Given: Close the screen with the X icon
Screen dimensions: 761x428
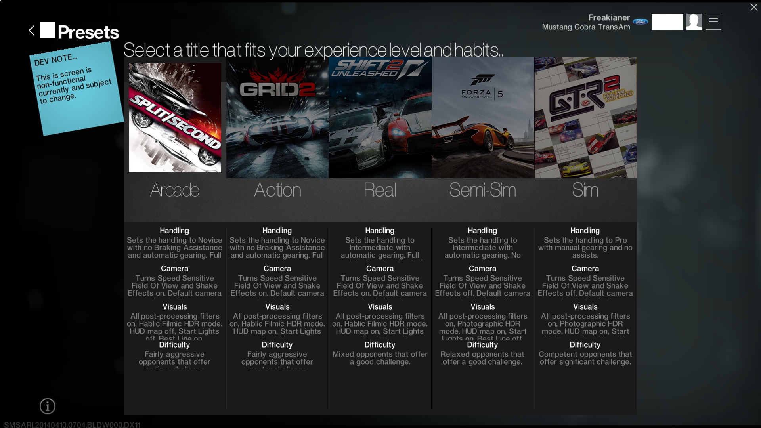Looking at the screenshot, I should pos(753,7).
